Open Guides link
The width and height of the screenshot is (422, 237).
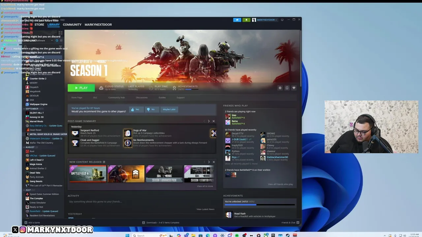(x=162, y=97)
